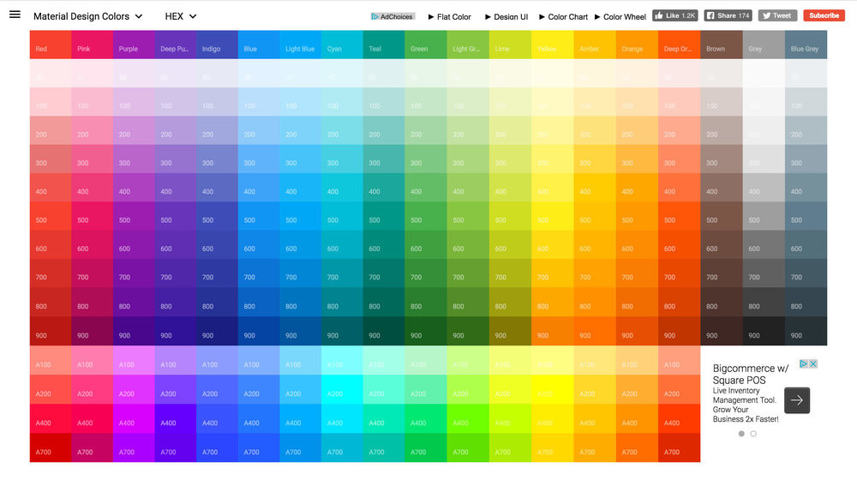857x492 pixels.
Task: Pick the Teal column header
Action: [x=384, y=45]
